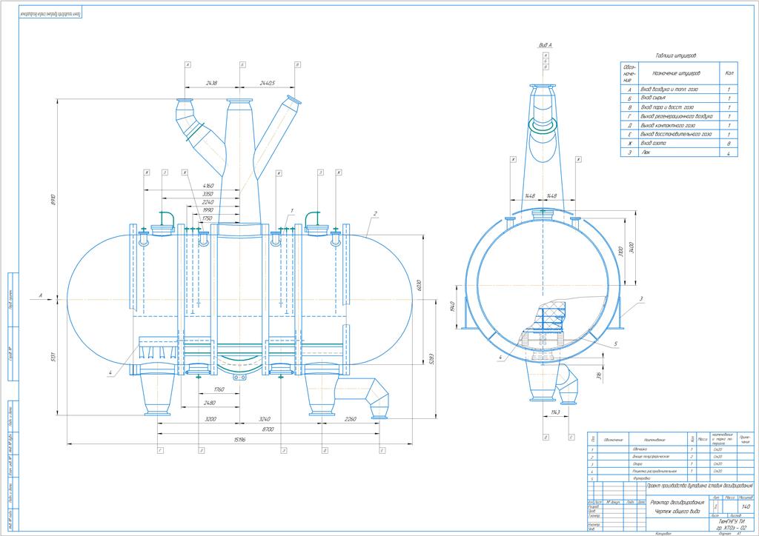759x536 pixels.
Task: Click the 2440,5 dimension value
Action: click(267, 83)
